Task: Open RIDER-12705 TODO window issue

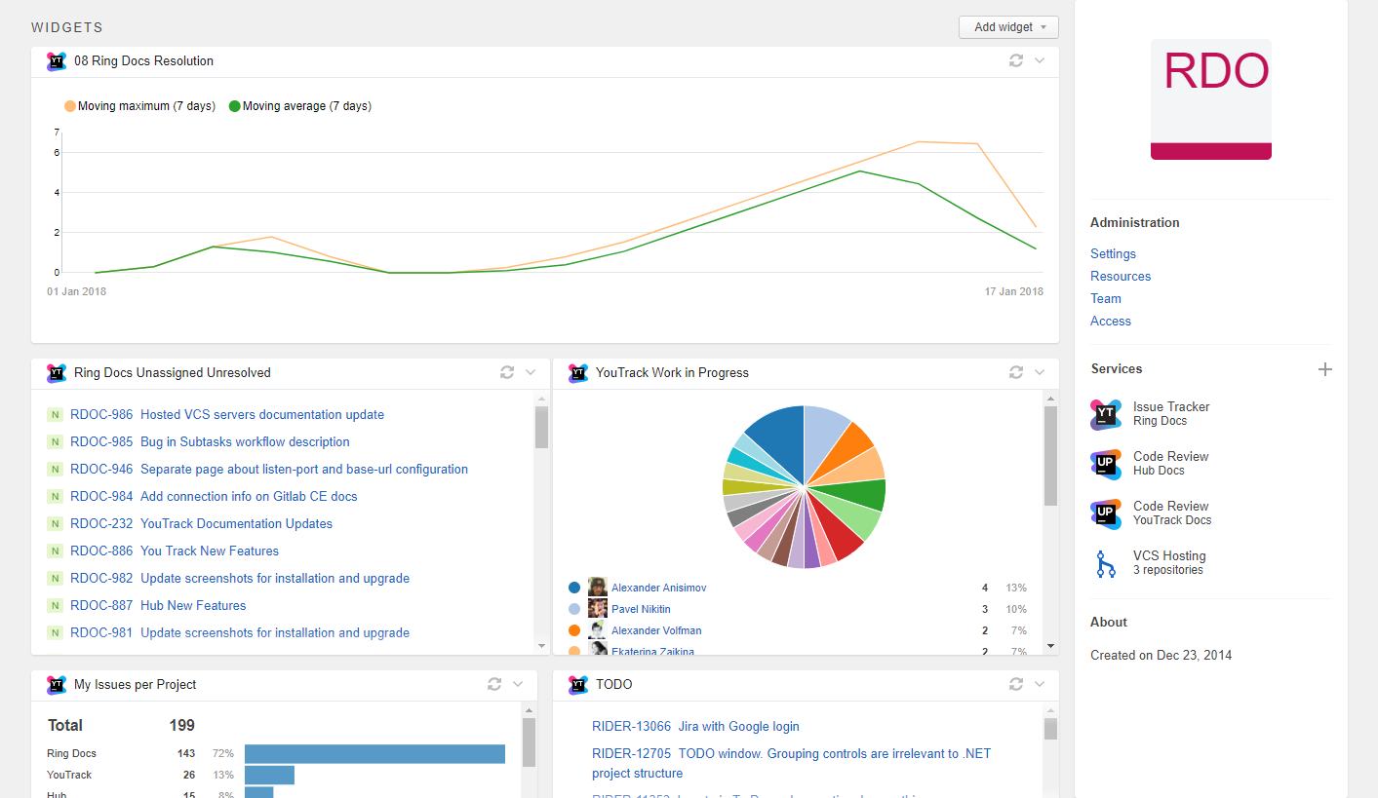Action: (791, 764)
